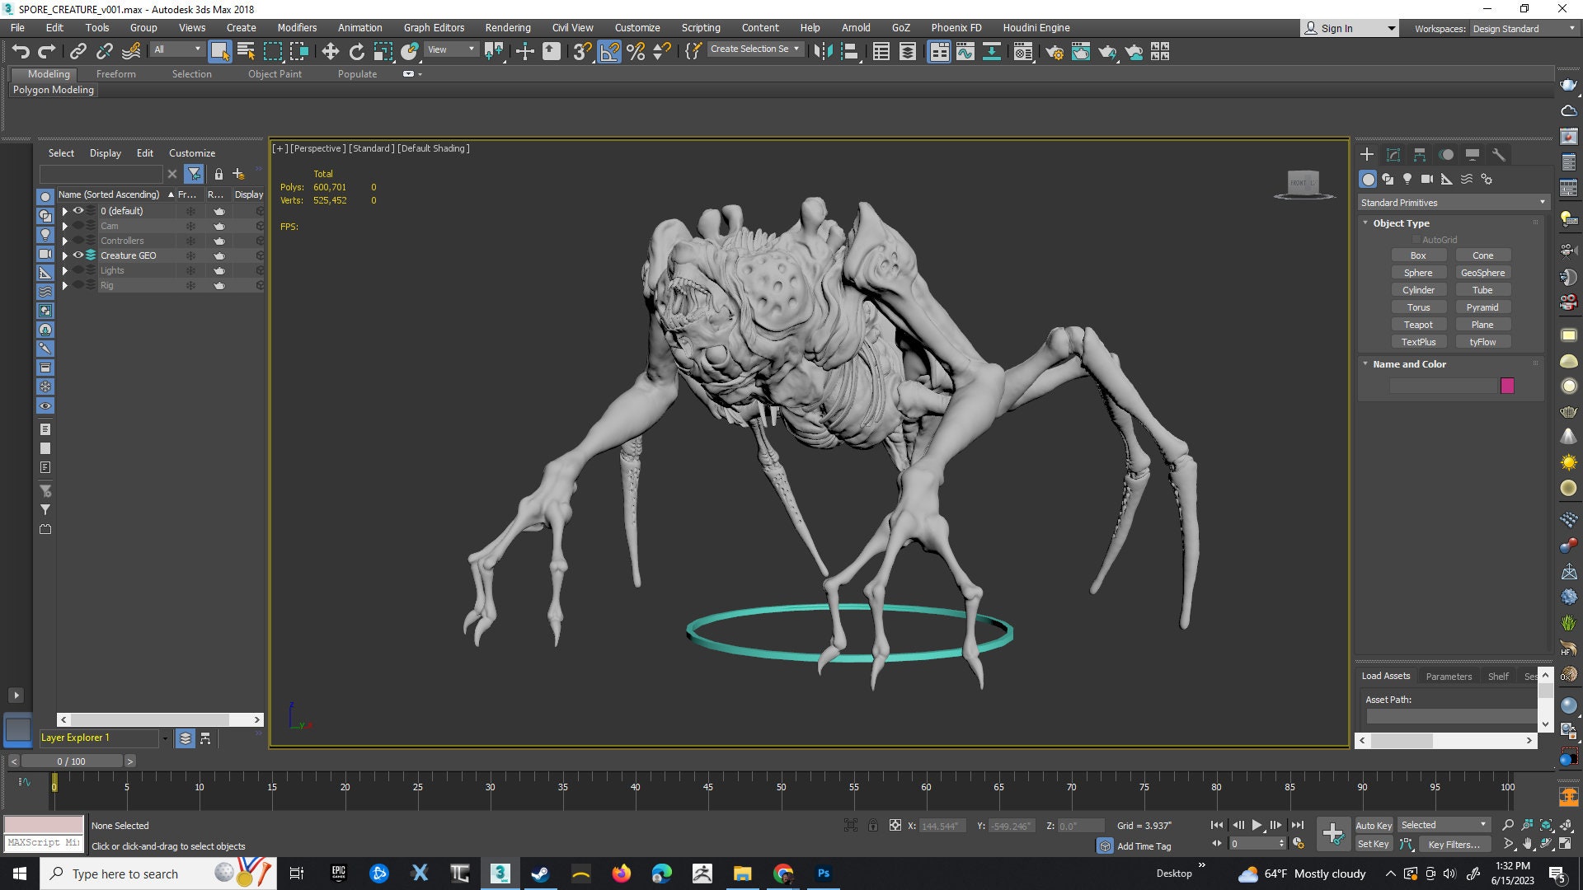Expand the Creature GEO tree item

(x=65, y=255)
